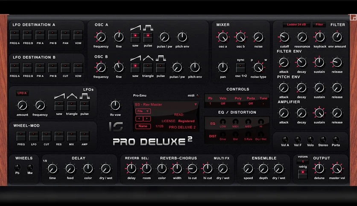Select the LFO pulse waveform button
The width and height of the screenshot is (357, 206).
pos(85,106)
